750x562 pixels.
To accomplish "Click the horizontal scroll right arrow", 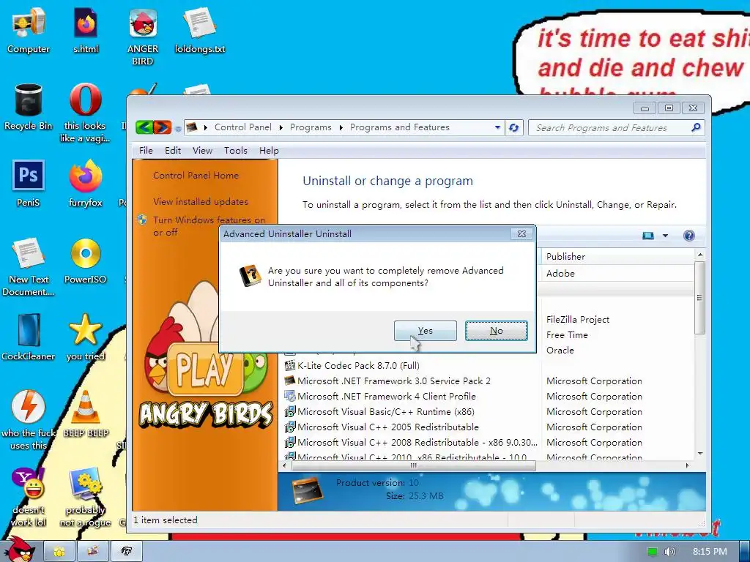I will [688, 465].
